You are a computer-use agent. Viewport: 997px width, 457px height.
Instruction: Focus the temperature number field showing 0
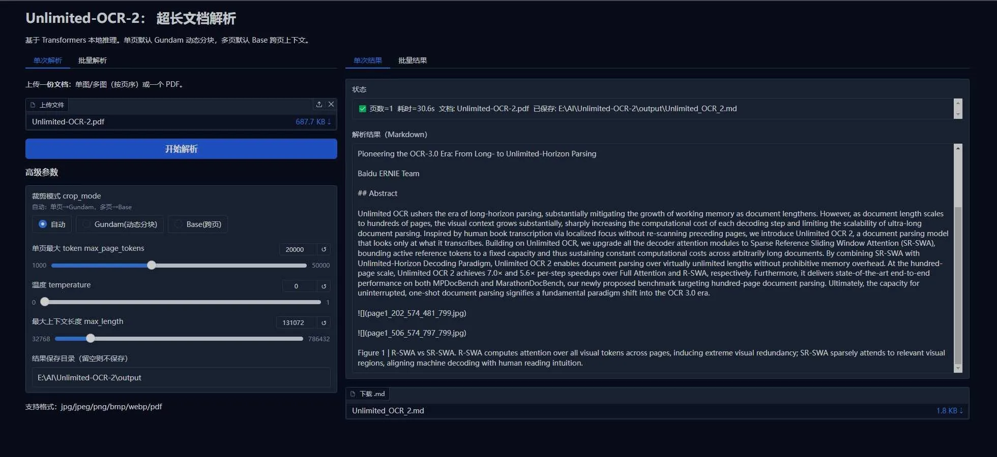300,286
